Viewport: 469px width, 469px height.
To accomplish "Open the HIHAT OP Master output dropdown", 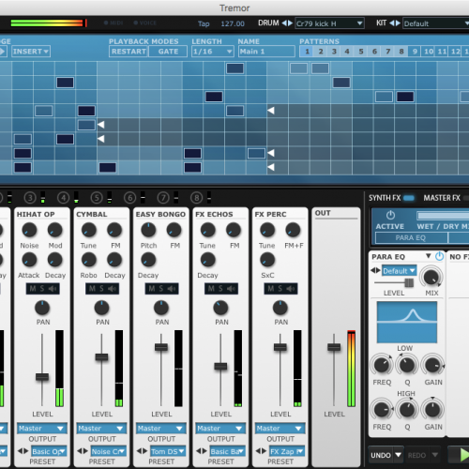I will coord(42,428).
